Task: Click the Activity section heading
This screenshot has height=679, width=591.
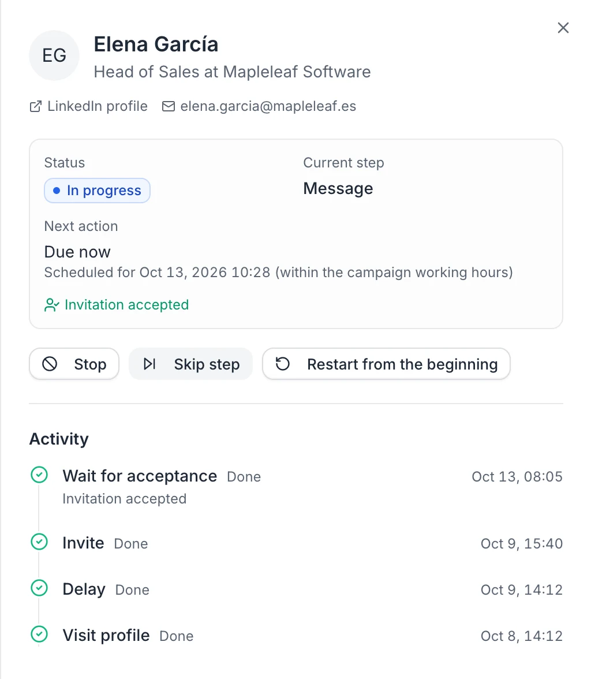Action: [59, 439]
